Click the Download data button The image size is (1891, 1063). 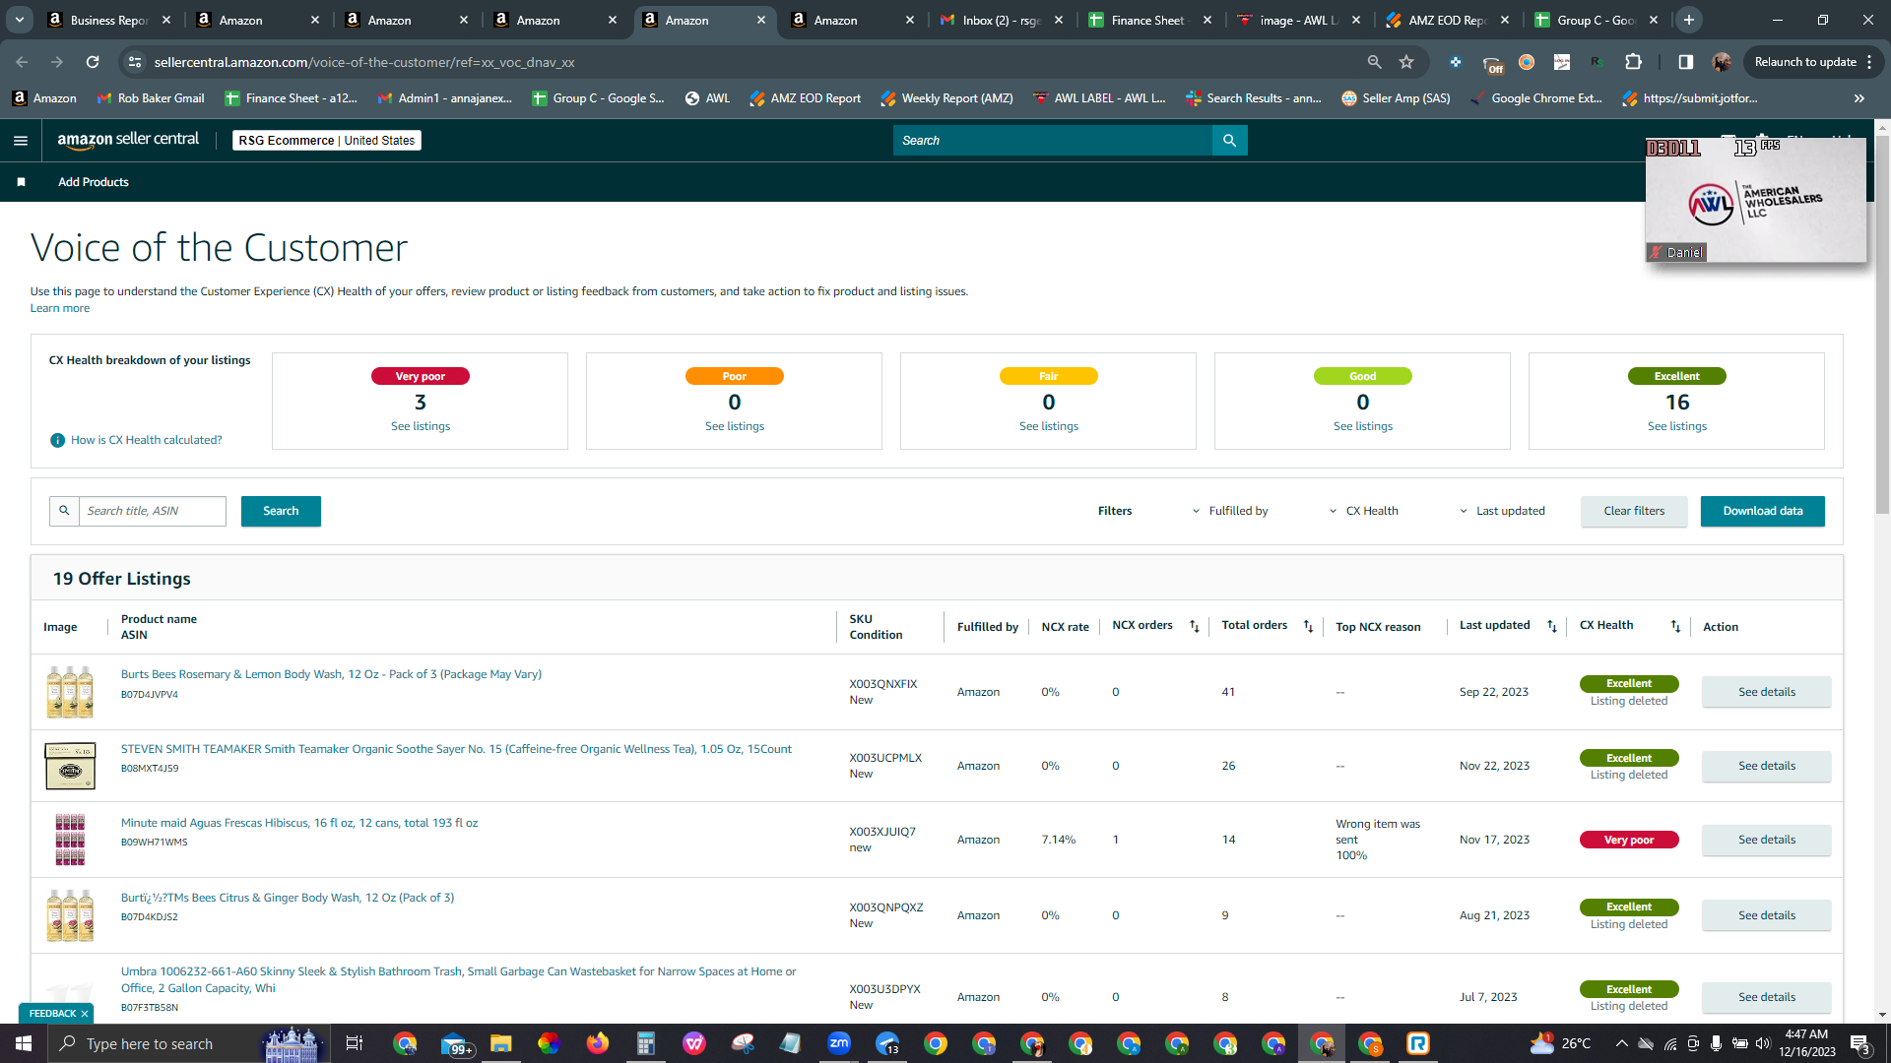(1762, 511)
